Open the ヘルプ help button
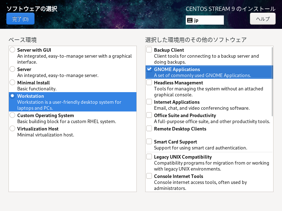The height and width of the screenshot is (211, 282). tap(263, 19)
